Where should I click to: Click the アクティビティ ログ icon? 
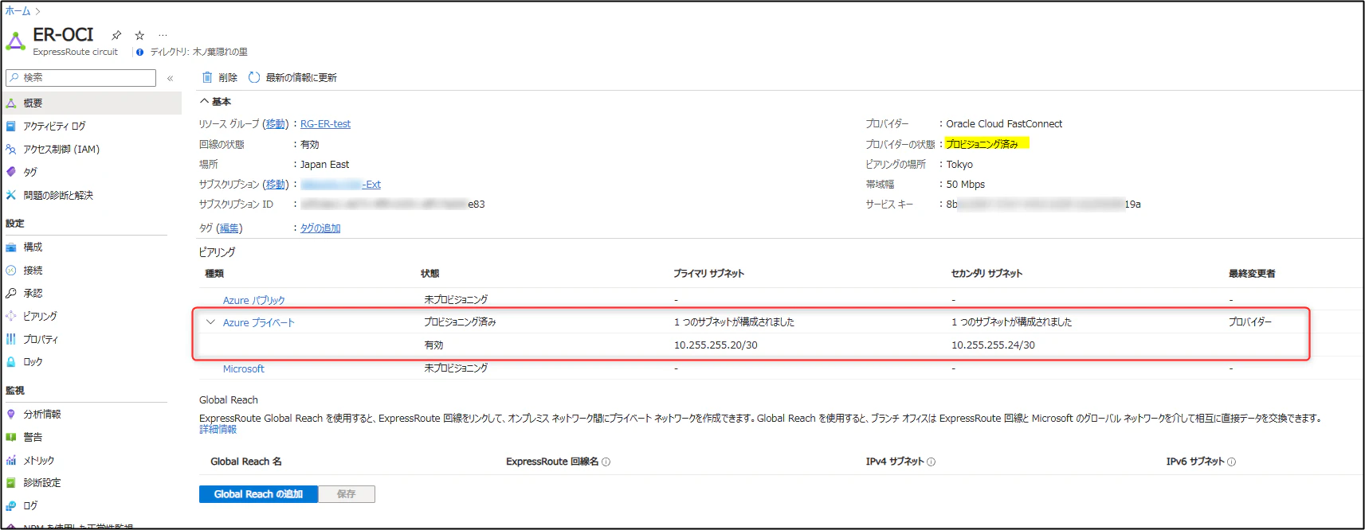[11, 126]
